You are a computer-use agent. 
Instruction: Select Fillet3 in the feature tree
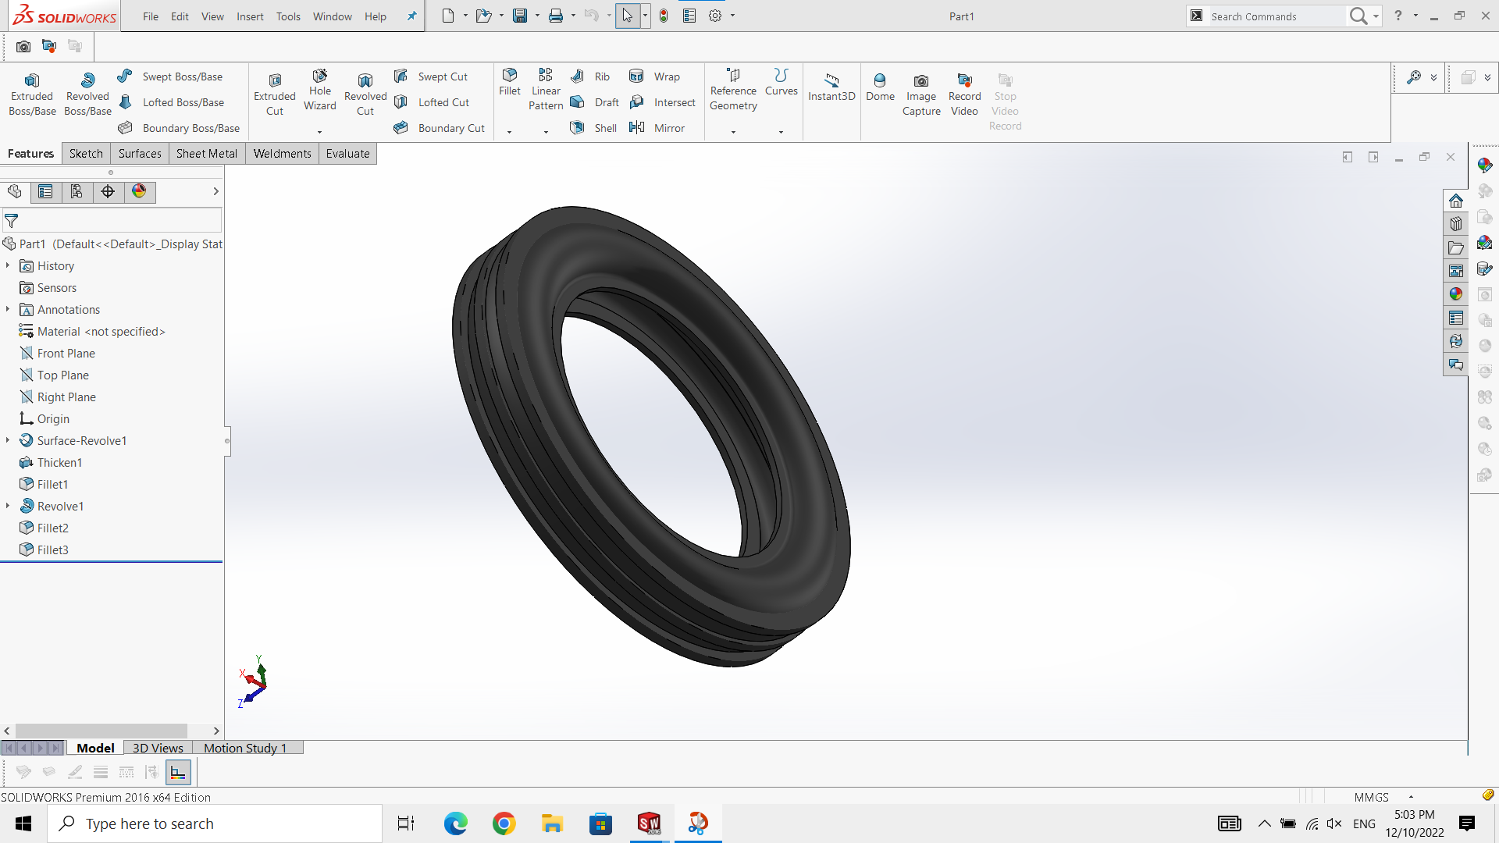coord(52,550)
